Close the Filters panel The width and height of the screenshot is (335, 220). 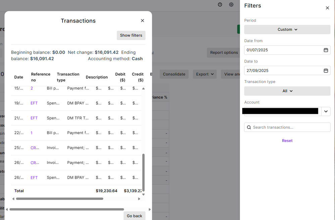[x=327, y=8]
